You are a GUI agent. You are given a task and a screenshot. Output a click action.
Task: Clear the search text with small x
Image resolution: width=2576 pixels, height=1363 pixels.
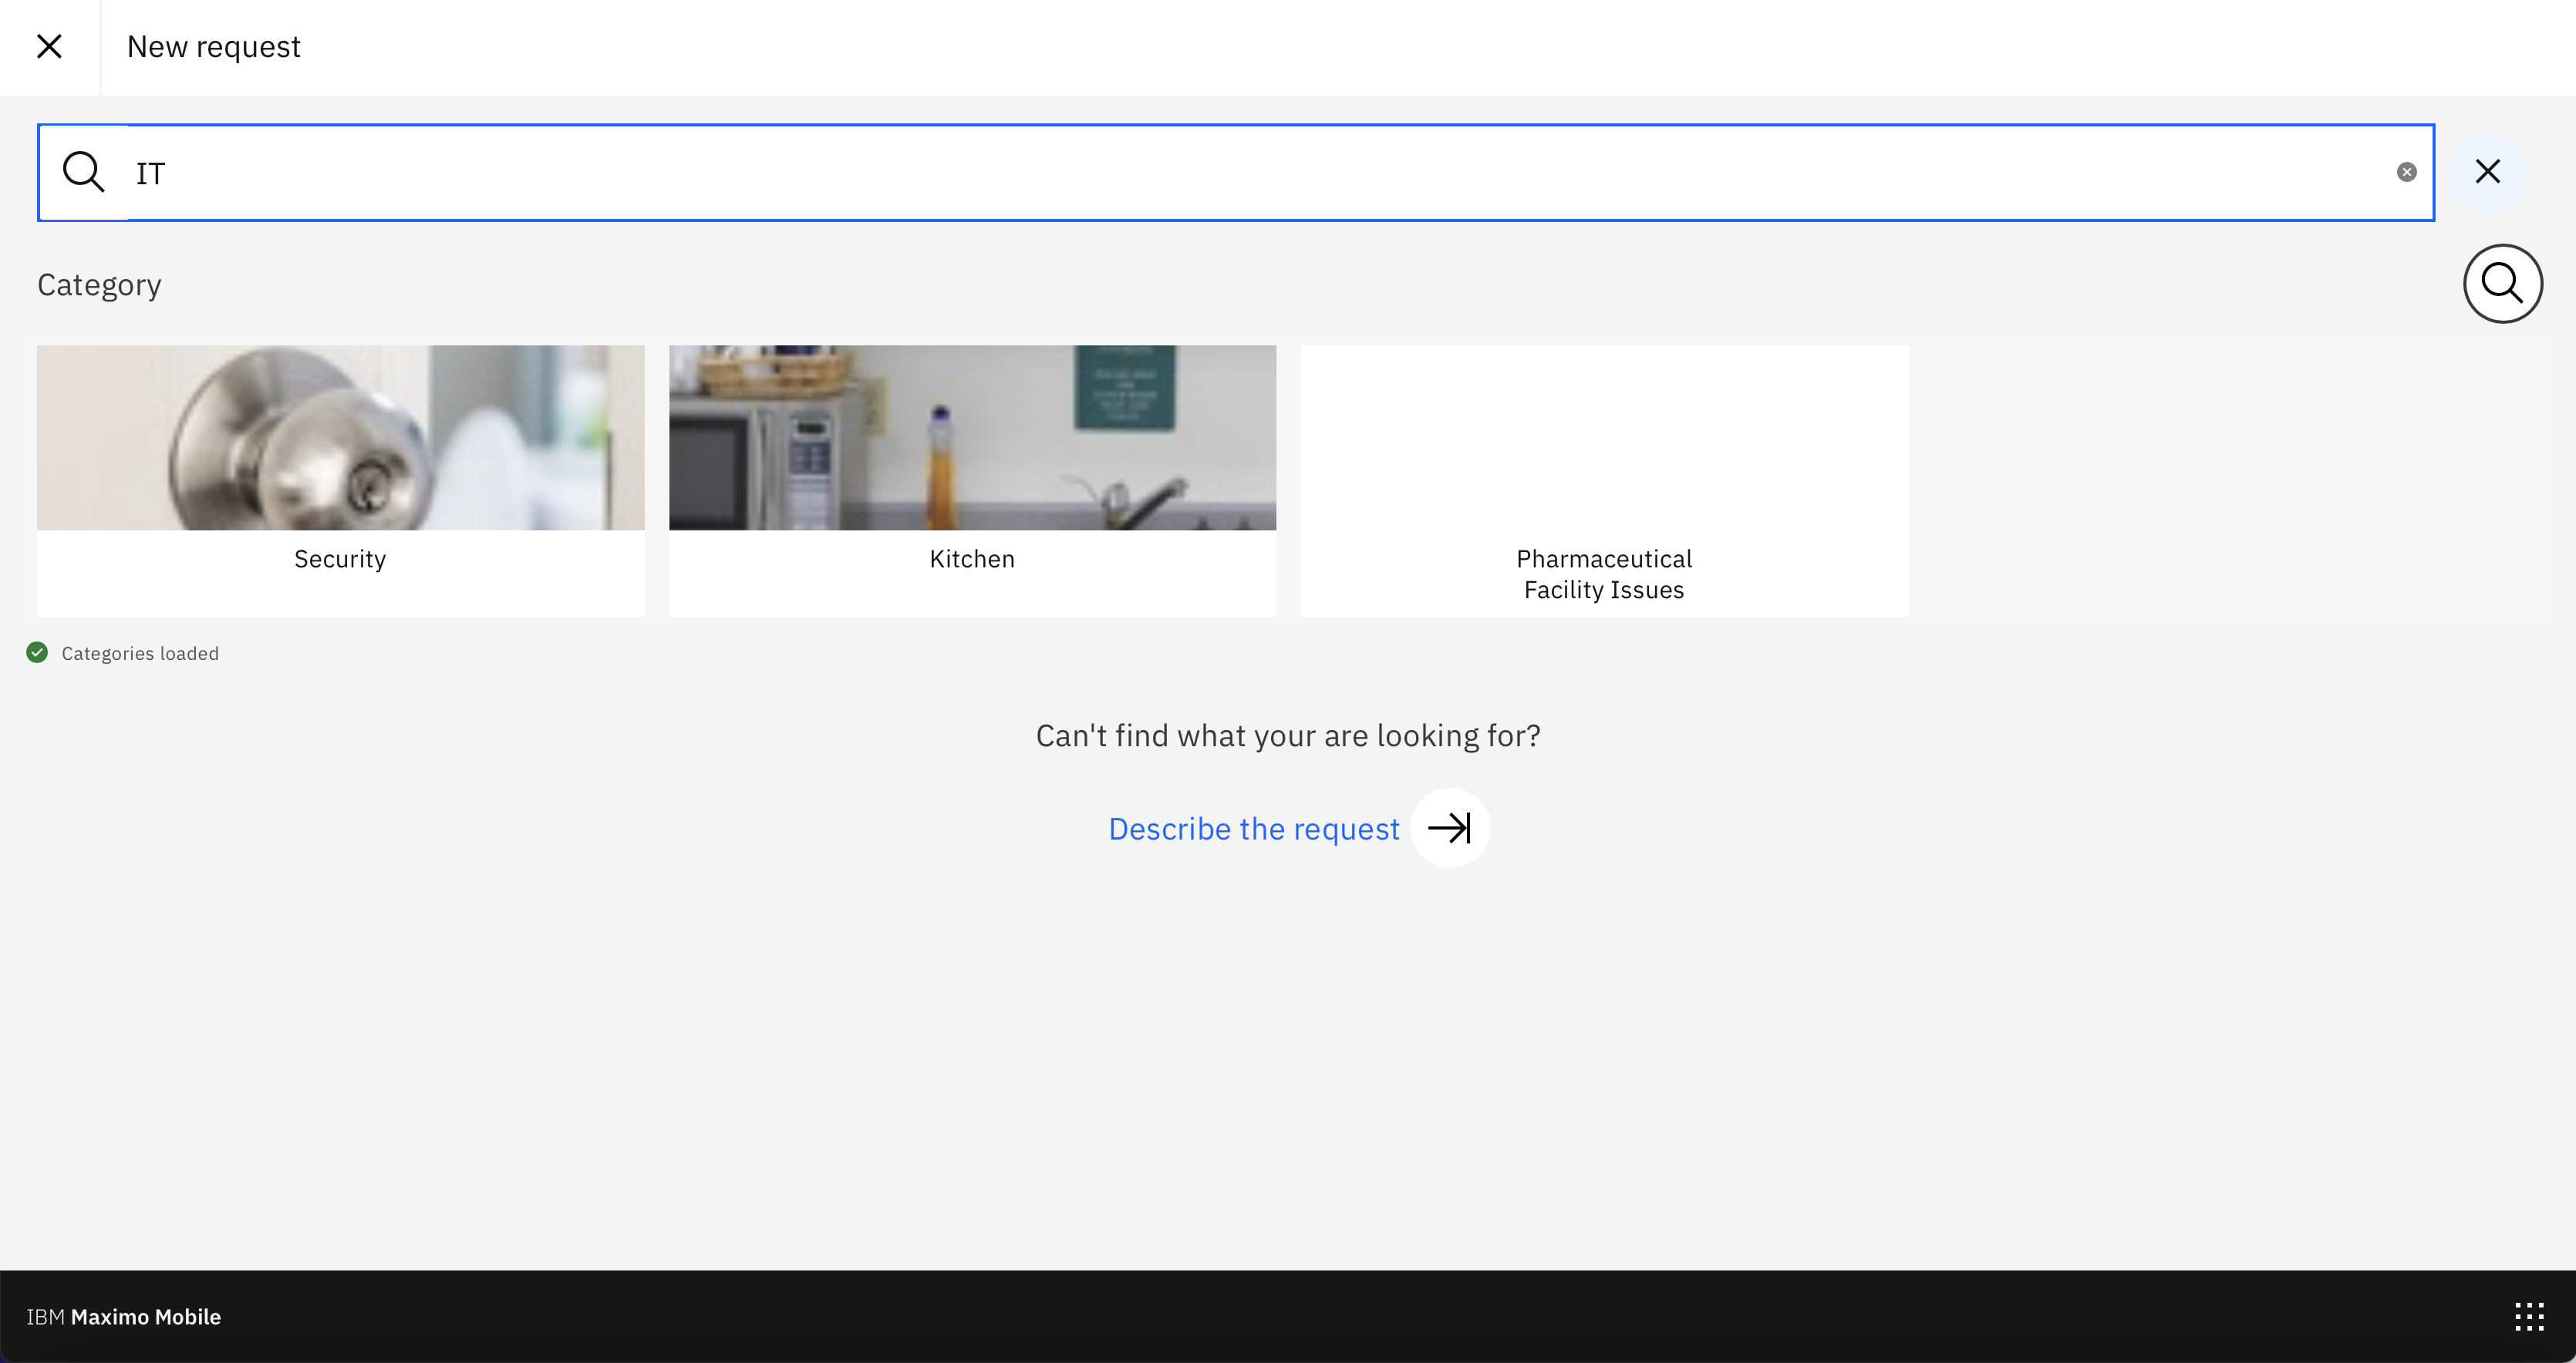[x=2406, y=172]
